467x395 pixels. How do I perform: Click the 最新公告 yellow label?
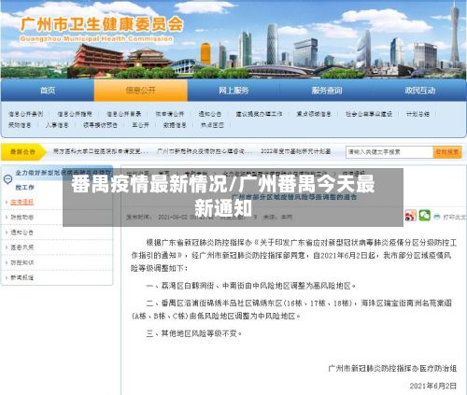tap(23, 152)
